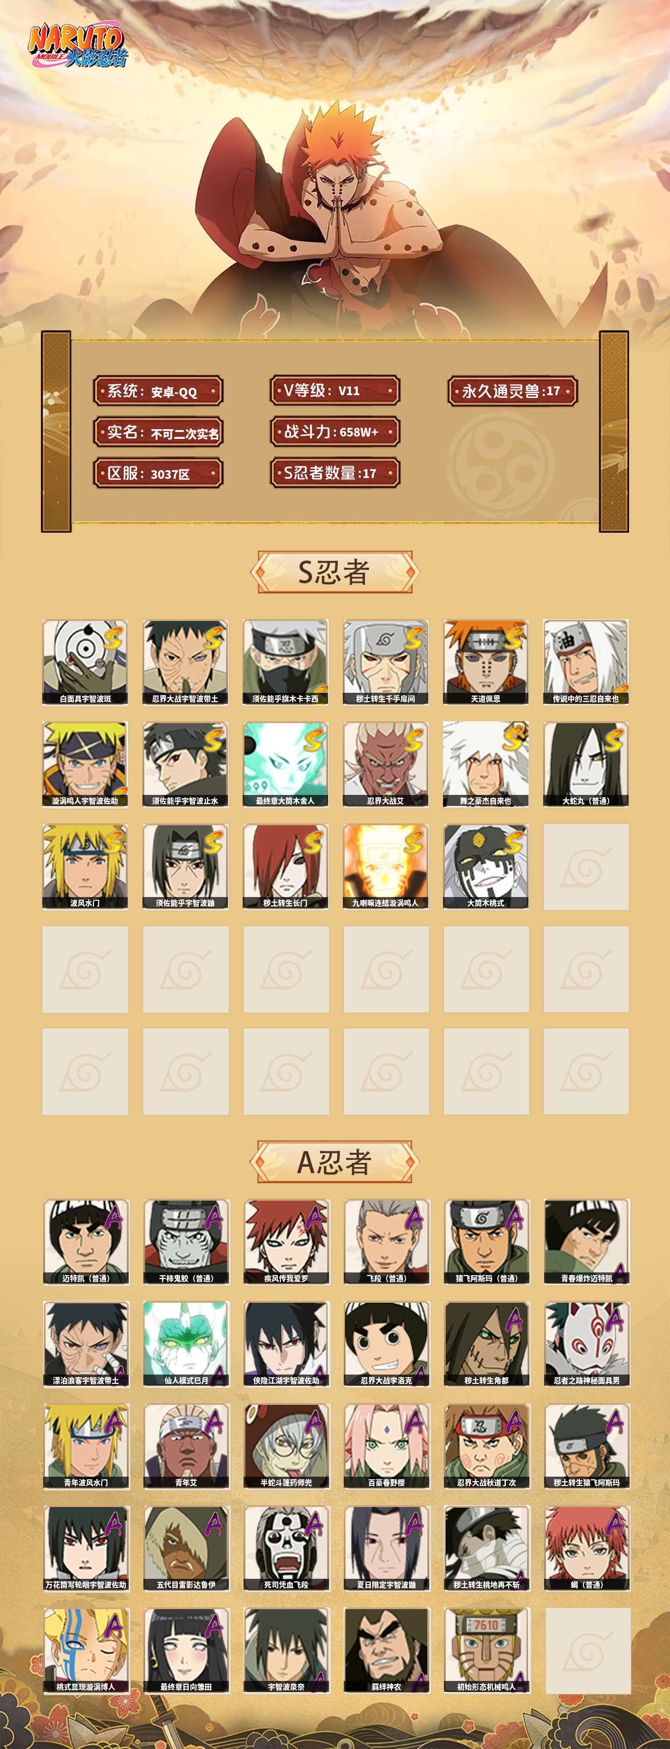Click the 九喇嘛连结漩涡鸣人 portrait
The image size is (670, 1749).
386,867
